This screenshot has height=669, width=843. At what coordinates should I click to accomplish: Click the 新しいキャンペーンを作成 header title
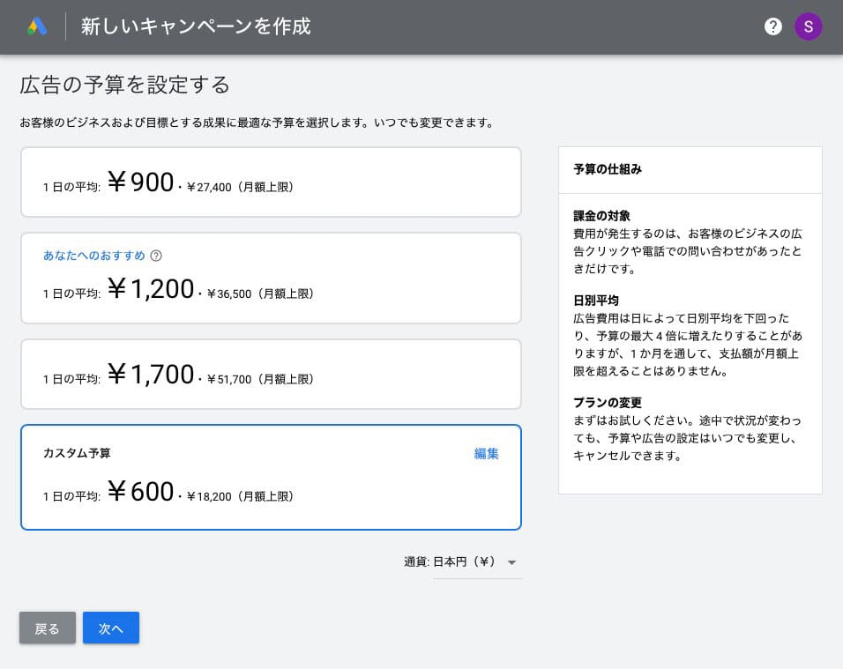click(196, 26)
